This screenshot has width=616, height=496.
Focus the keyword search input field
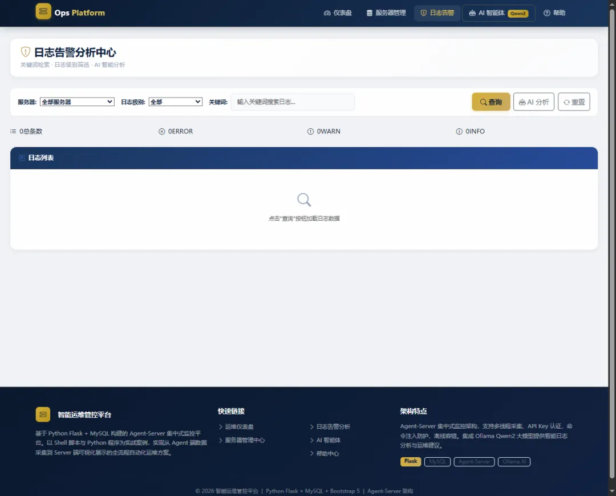coord(292,101)
